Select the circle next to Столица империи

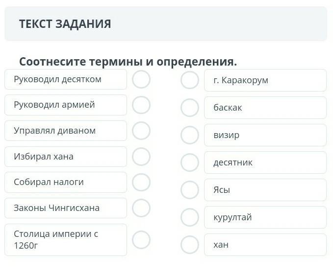pos(141,240)
